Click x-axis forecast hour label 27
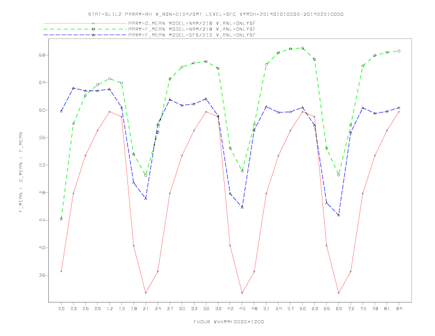Image resolution: width=435 pixels, height=336 pixels. pos(170,309)
